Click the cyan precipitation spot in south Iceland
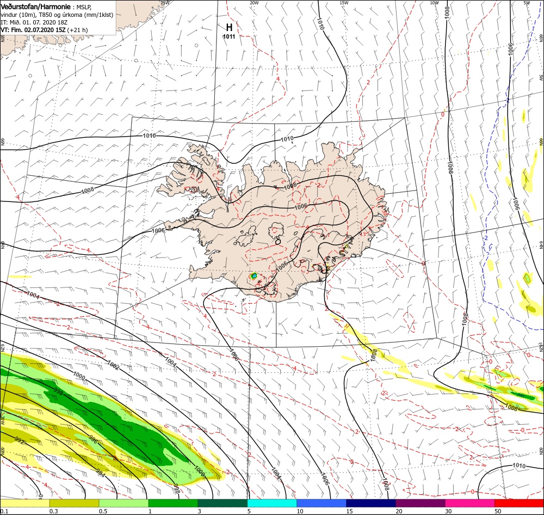The image size is (544, 515). tap(254, 275)
